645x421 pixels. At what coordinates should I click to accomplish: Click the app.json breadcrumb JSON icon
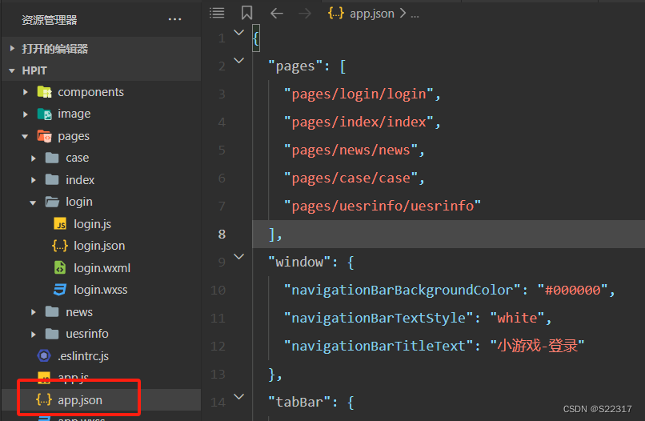pyautogui.click(x=335, y=13)
